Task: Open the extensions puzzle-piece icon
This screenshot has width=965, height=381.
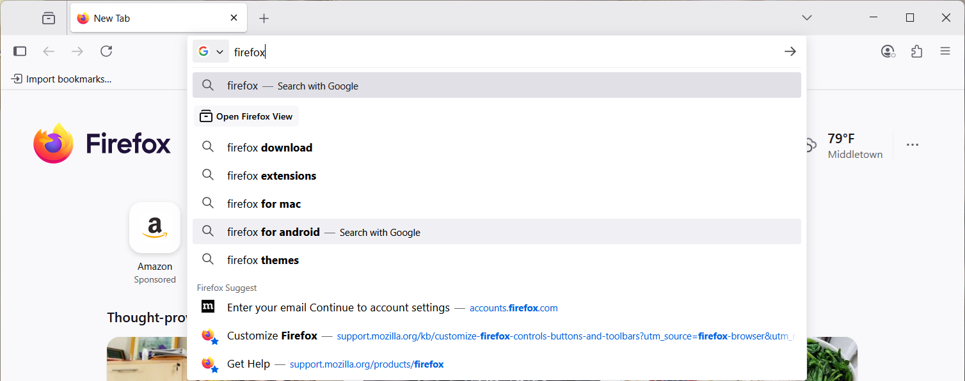Action: (916, 51)
